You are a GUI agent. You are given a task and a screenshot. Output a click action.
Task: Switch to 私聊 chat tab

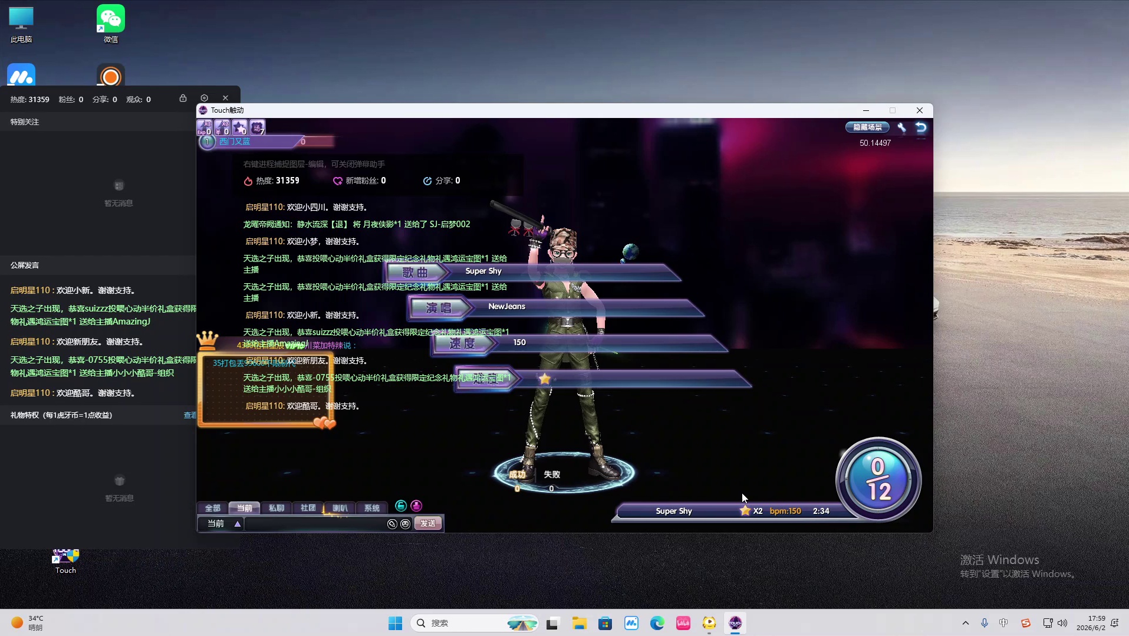point(276,508)
